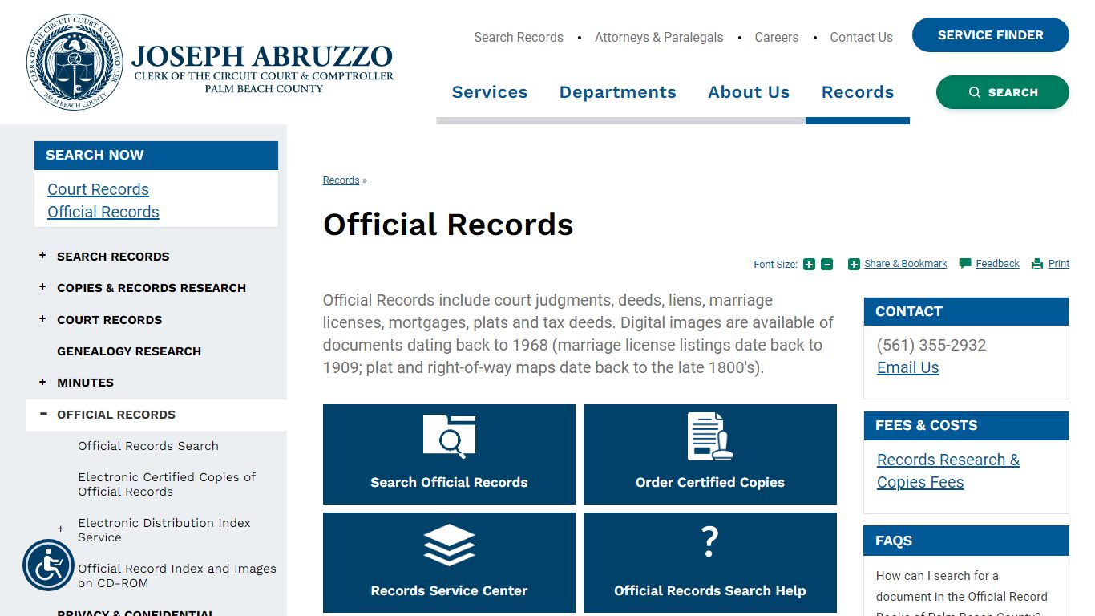Open Records Service Center tile

click(449, 562)
